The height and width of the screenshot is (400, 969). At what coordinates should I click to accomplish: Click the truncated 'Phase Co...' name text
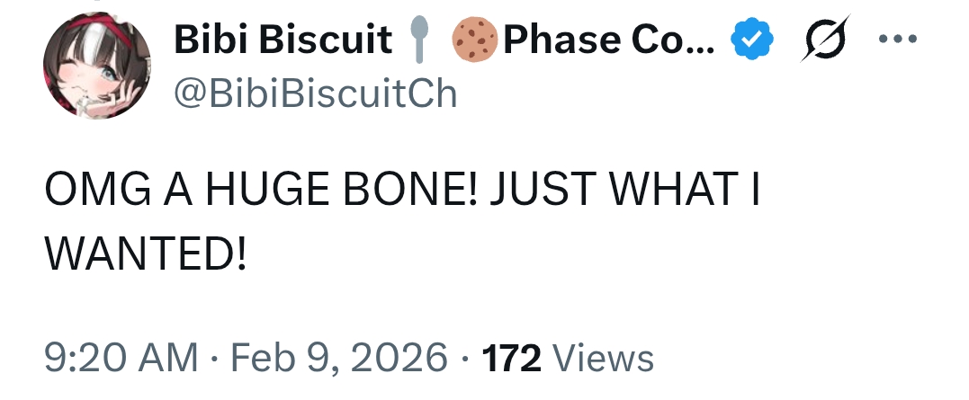click(609, 40)
